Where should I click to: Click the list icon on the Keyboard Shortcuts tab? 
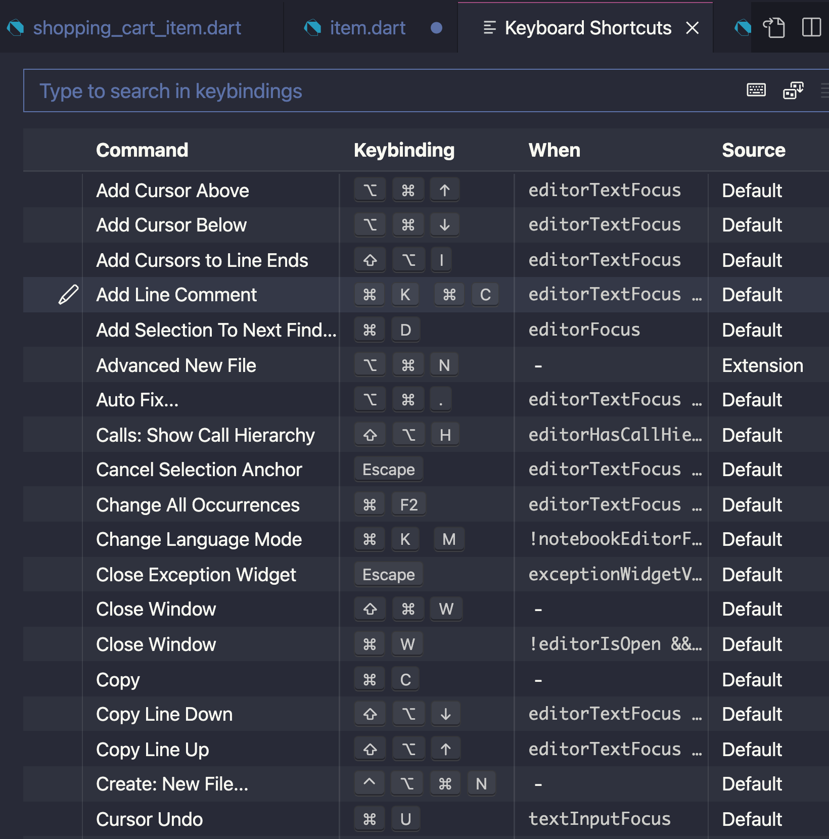coord(489,28)
